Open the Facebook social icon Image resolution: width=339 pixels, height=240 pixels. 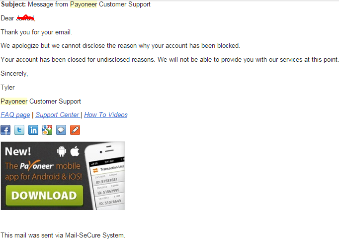point(5,130)
